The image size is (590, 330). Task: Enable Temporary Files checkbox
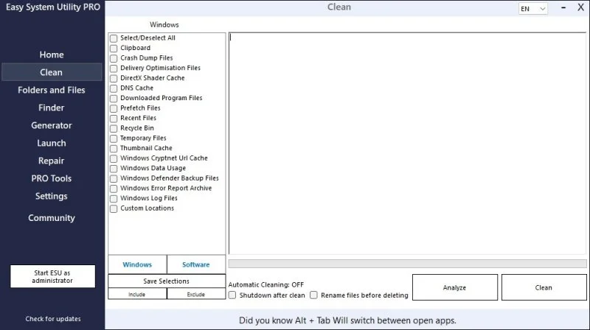(x=114, y=138)
